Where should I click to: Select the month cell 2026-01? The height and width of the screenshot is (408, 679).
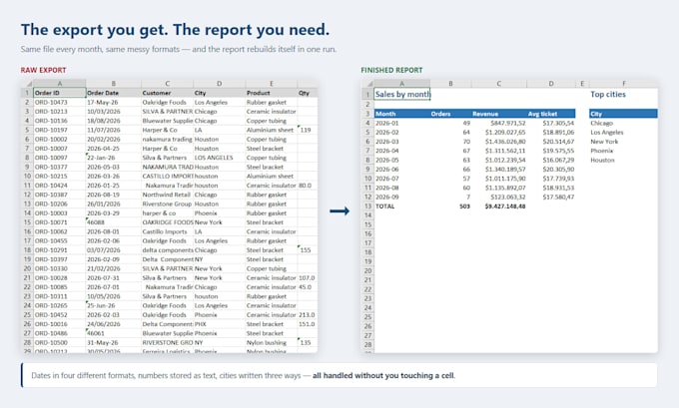[402, 124]
